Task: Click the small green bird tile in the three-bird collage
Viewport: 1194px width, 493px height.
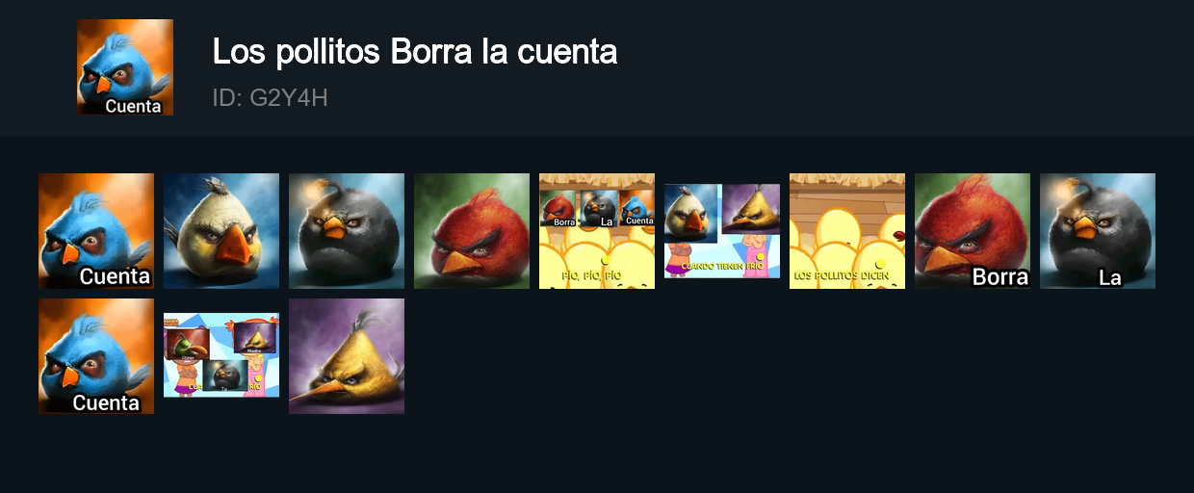Action: point(188,345)
